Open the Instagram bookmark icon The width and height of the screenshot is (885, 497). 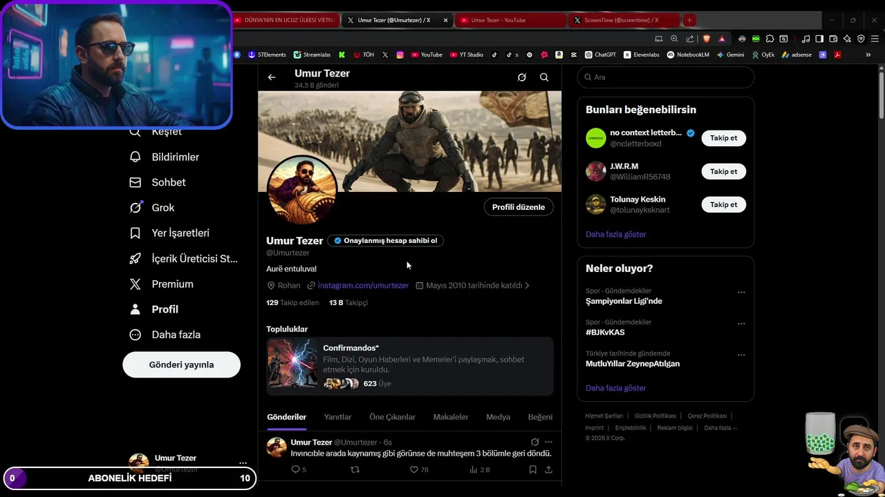coord(400,55)
